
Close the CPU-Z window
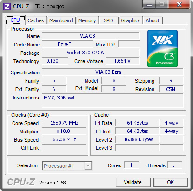point(179,5)
